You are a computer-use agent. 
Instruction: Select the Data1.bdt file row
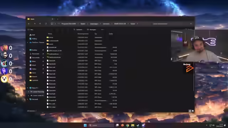[82, 67]
